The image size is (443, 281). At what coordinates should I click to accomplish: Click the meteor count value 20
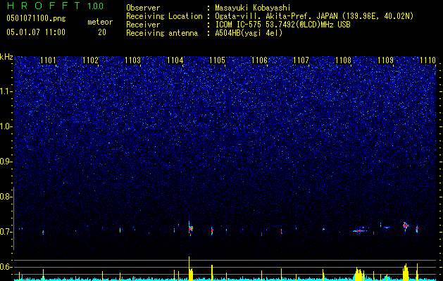pos(102,32)
